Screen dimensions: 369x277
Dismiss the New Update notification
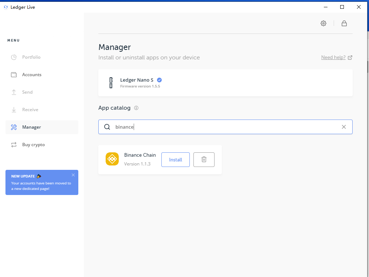(73, 175)
